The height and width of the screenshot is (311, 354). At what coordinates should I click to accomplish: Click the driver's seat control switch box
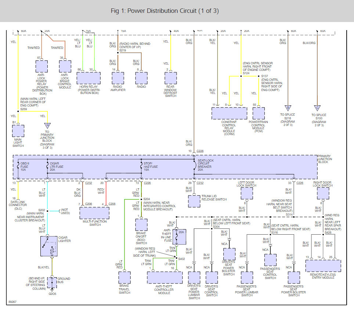[212, 278]
